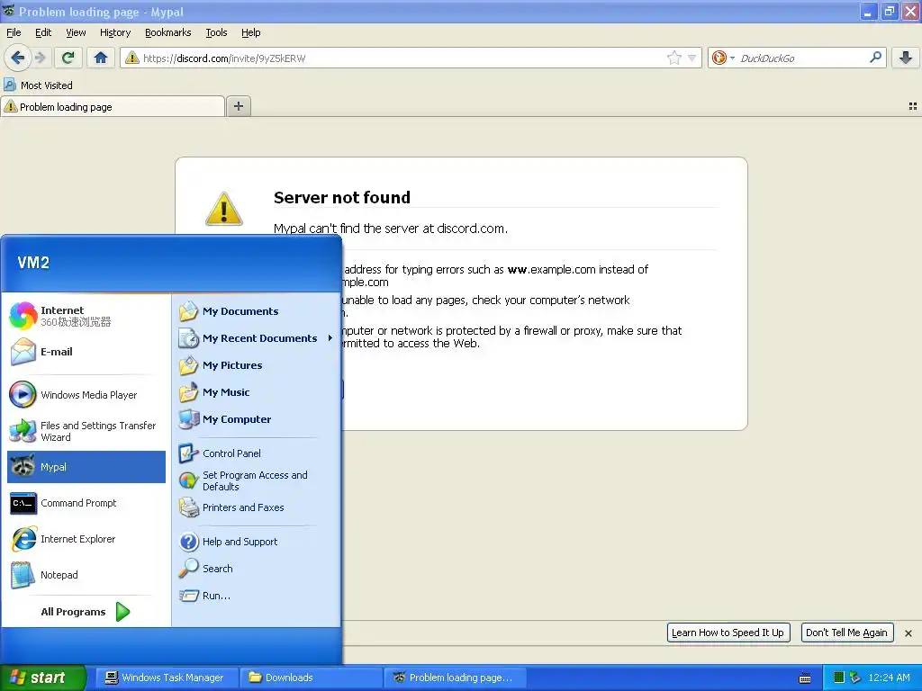922x691 pixels.
Task: Open the History menu
Action: tap(114, 32)
